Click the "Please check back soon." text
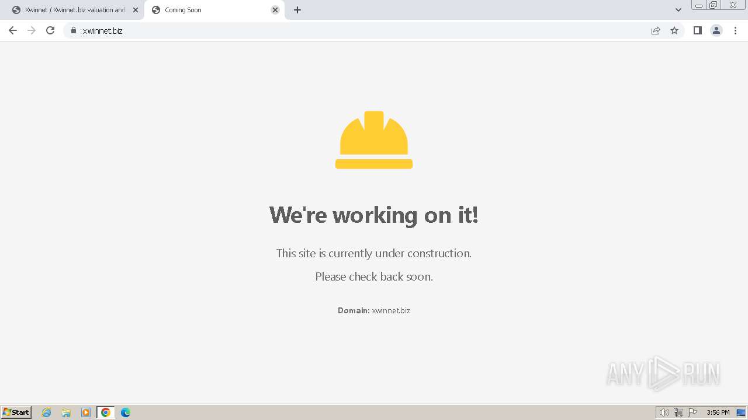Image resolution: width=748 pixels, height=420 pixels. point(374,276)
